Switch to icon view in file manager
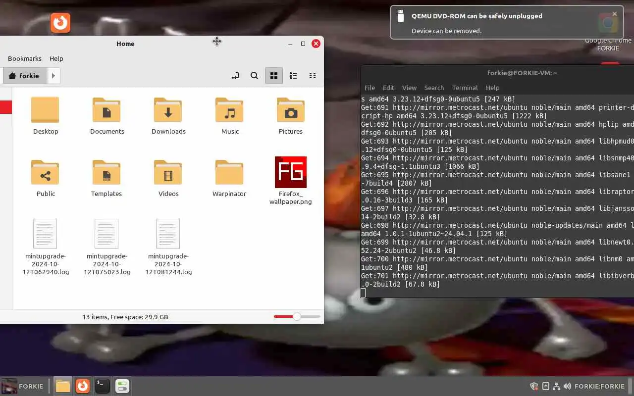This screenshot has height=396, width=634. [x=274, y=76]
